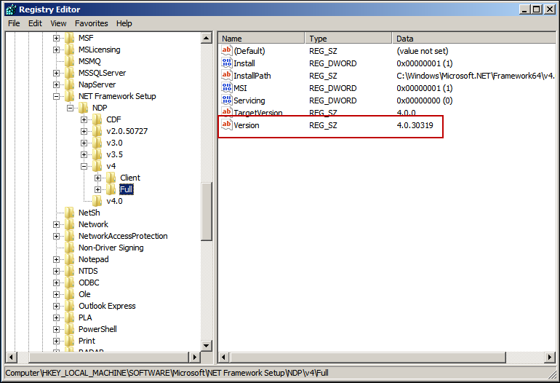This screenshot has height=383, width=560.
Task: Click the folder icon for CDF
Action: click(x=97, y=119)
